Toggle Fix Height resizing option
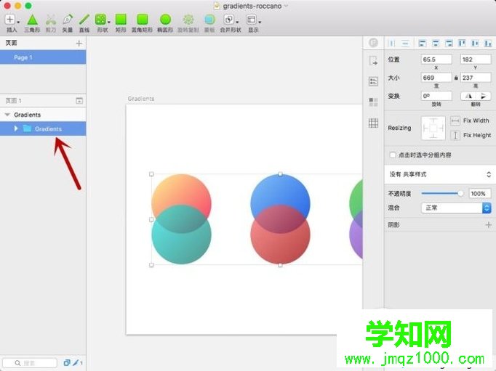Image resolution: width=496 pixels, height=371 pixels. (455, 135)
